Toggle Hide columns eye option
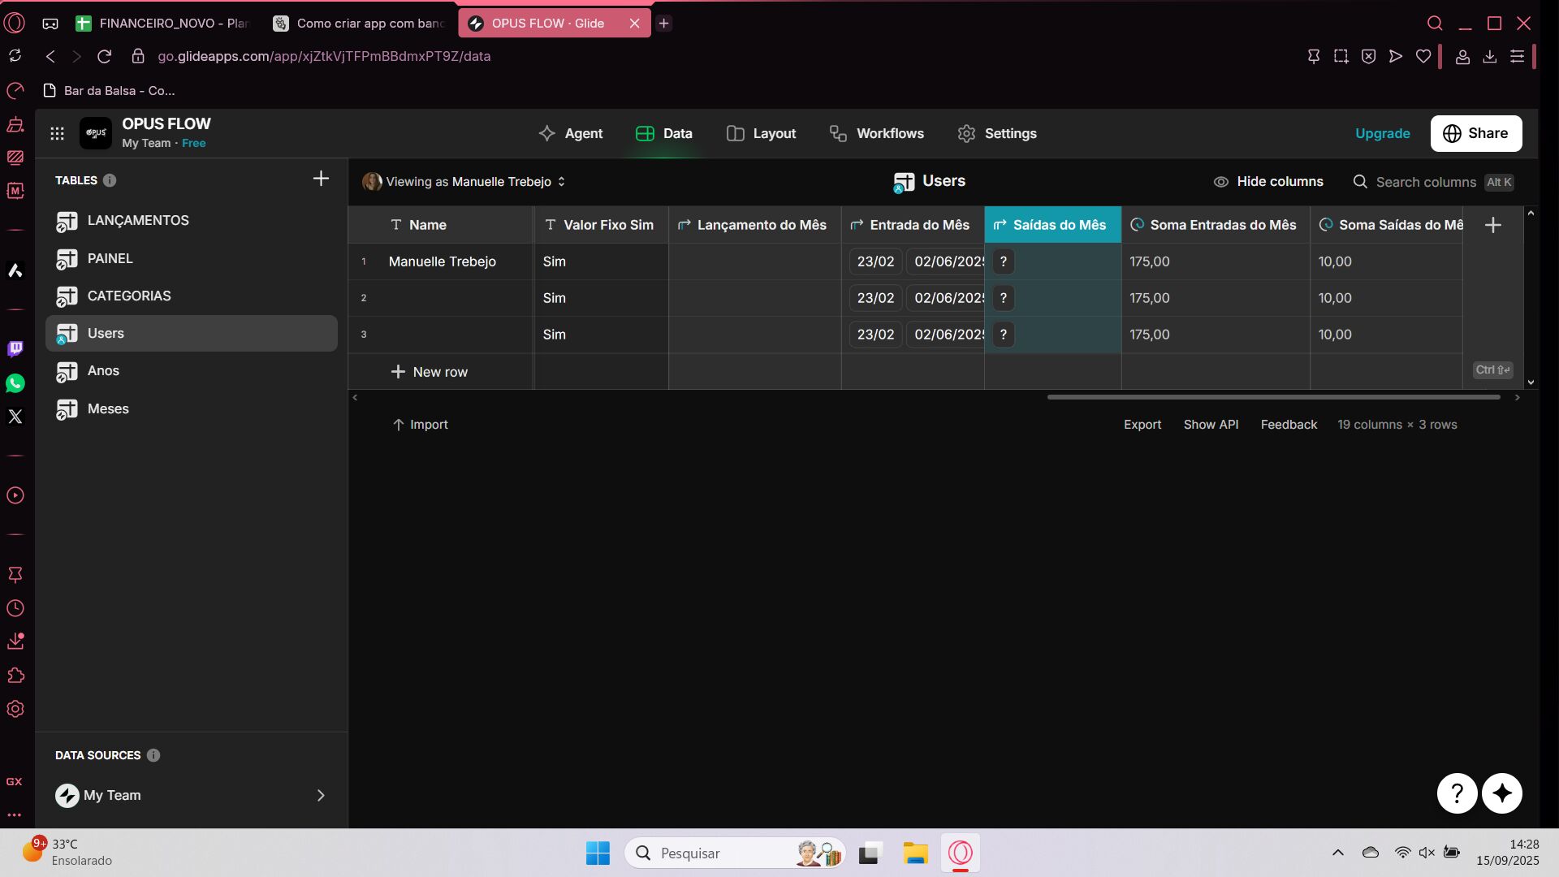Viewport: 1559px width, 877px height. click(1267, 182)
